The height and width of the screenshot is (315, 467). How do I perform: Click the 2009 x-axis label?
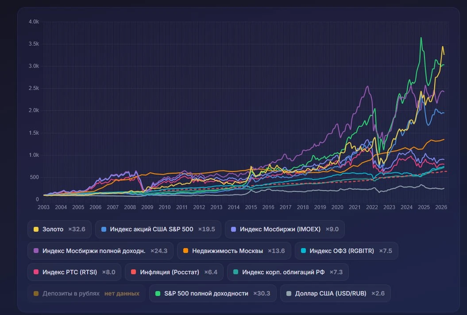tap(147, 207)
